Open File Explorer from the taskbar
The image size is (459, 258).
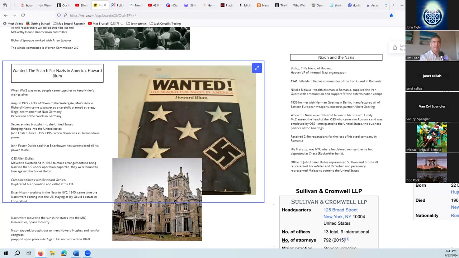(x=52, y=253)
